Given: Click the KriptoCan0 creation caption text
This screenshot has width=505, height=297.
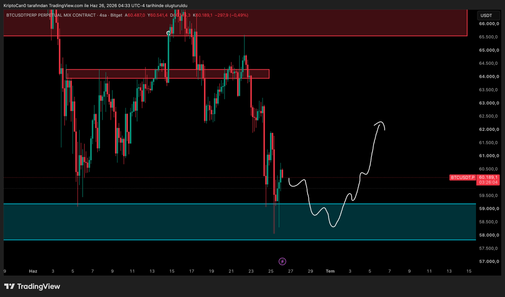Looking at the screenshot, I should pos(95,5).
